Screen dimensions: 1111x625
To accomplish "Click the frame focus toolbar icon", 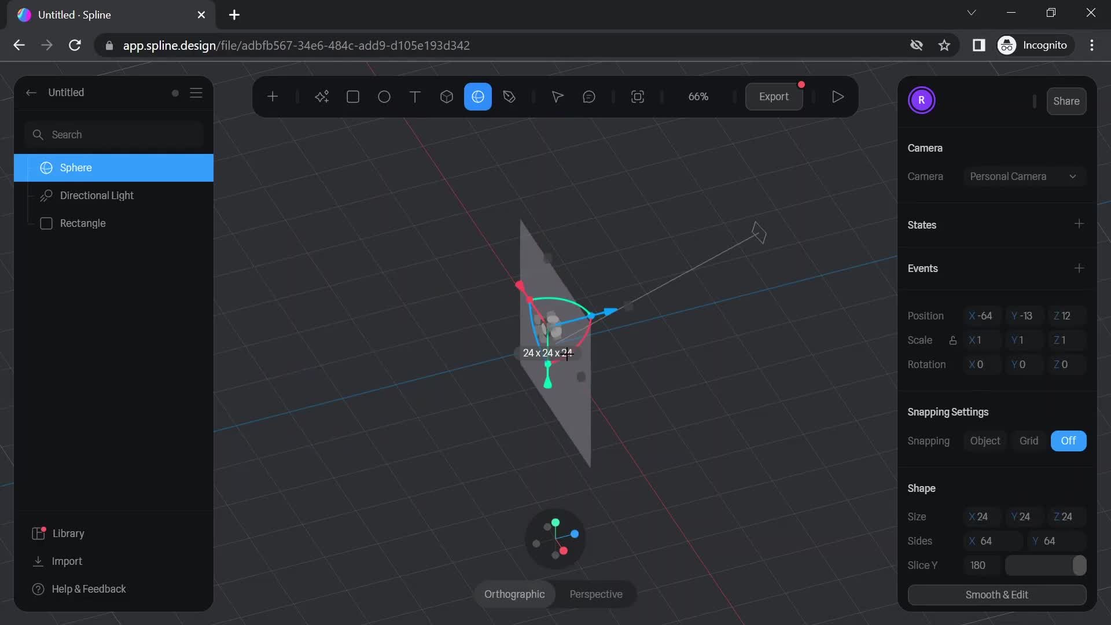I will 638,97.
